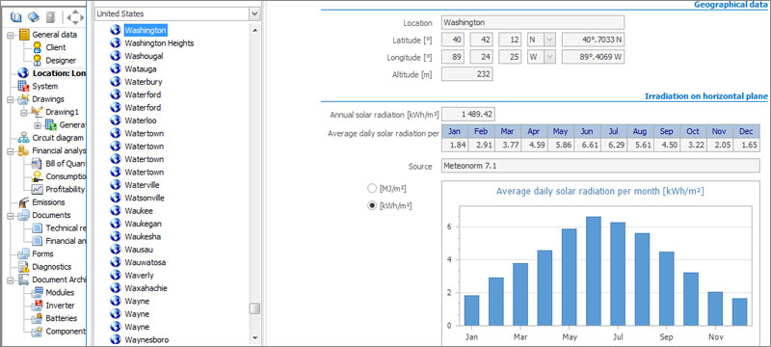771x347 pixels.
Task: Collapse the Drawing1 tree branch
Action: point(24,112)
